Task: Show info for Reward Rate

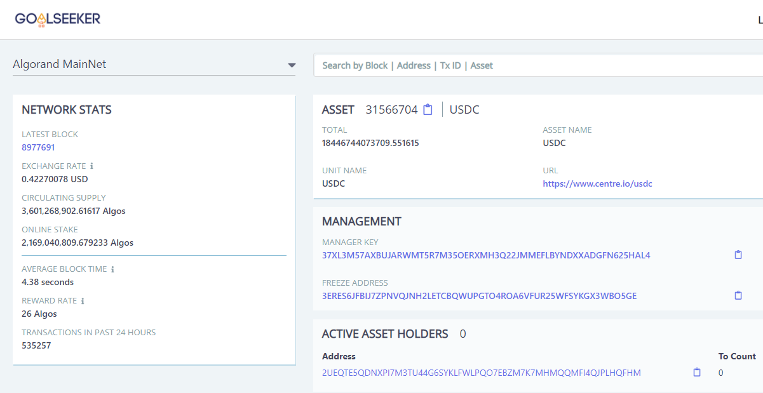Action: click(83, 301)
